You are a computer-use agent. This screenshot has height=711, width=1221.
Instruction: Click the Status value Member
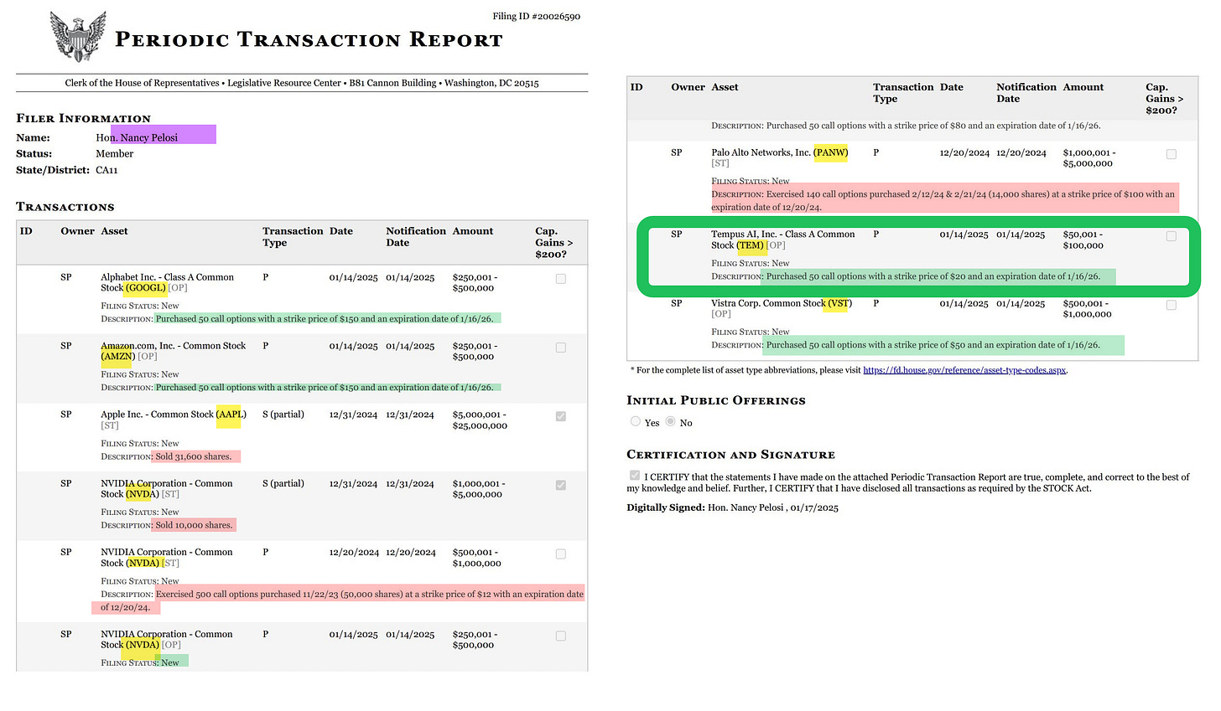115,154
